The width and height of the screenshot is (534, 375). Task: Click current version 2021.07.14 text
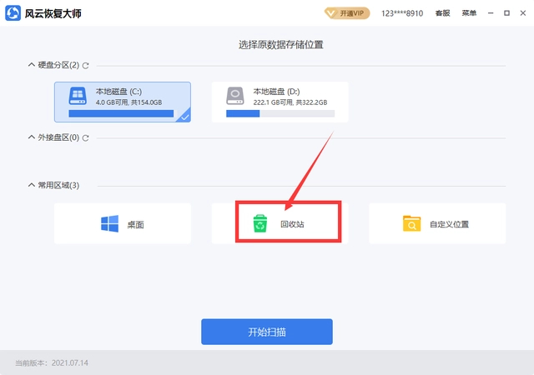pyautogui.click(x=52, y=363)
